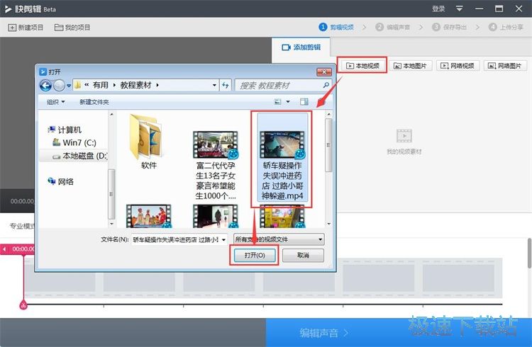Select 网络 in the navigation tree
Image resolution: width=532 pixels, height=347 pixels.
pos(61,181)
